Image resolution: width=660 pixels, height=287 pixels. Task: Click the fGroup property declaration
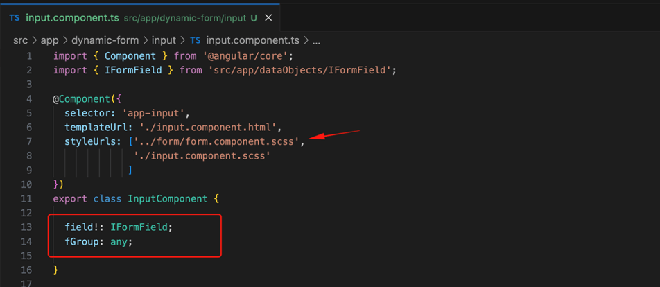(98, 242)
